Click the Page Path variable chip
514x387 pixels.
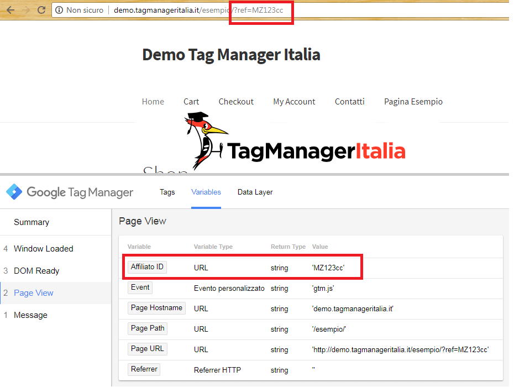coord(148,328)
